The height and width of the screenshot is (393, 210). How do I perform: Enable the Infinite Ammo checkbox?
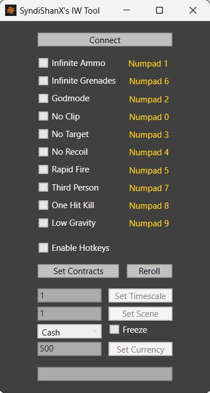click(x=43, y=63)
